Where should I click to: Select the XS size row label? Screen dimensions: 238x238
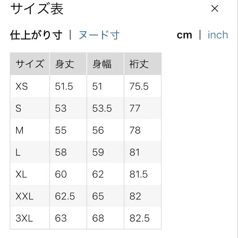coord(22,86)
